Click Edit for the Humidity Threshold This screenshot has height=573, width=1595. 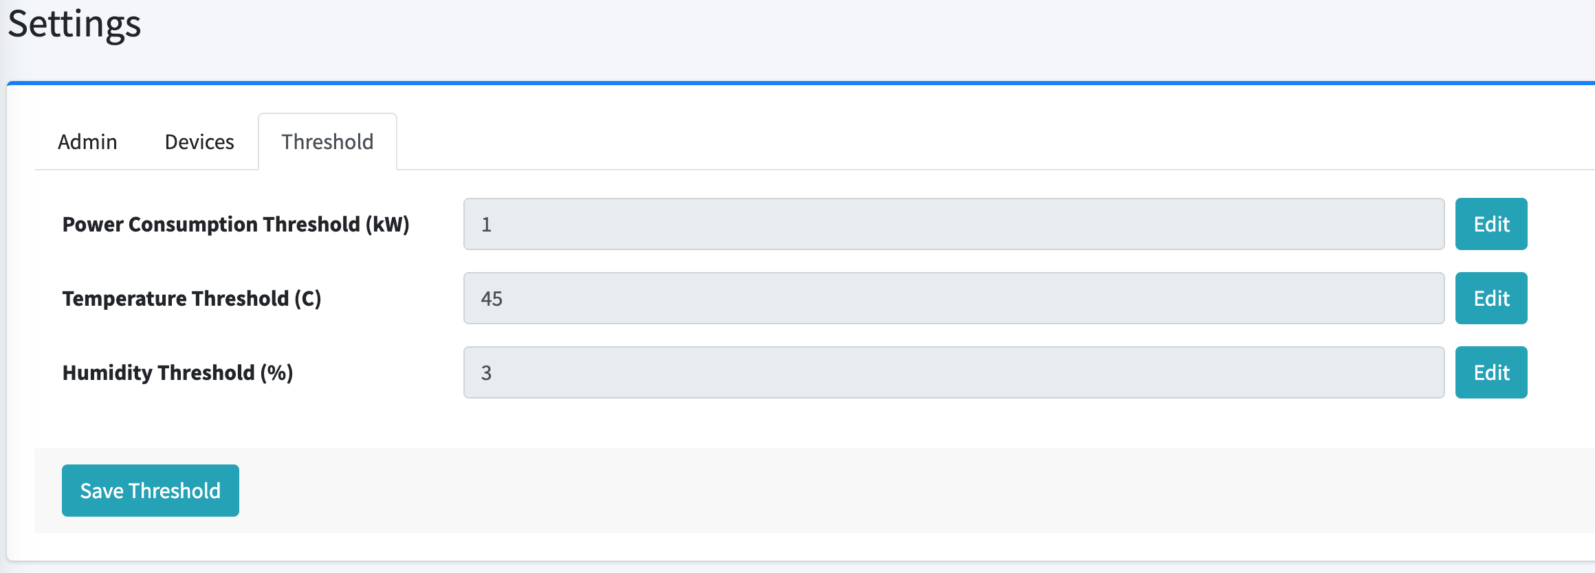[x=1491, y=372]
